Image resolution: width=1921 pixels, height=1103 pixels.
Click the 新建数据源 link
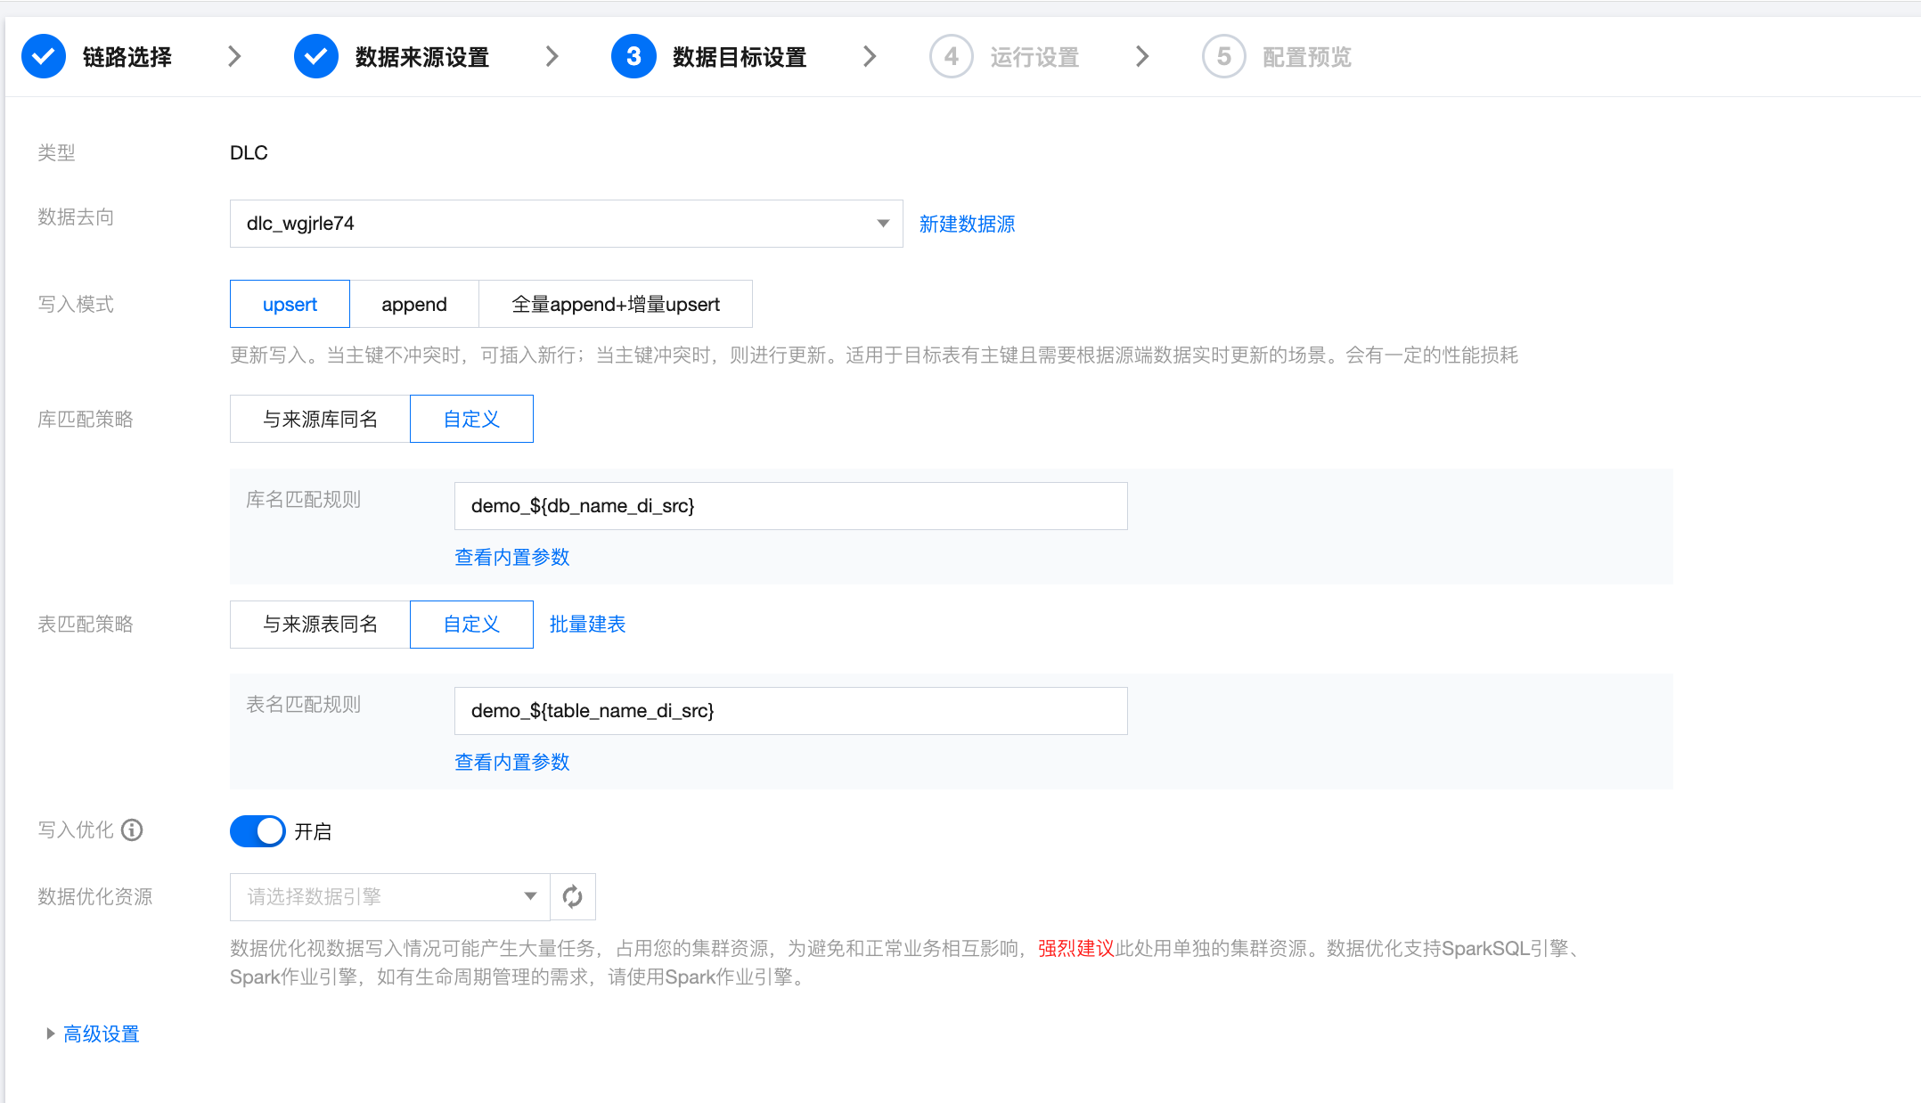[x=967, y=225]
